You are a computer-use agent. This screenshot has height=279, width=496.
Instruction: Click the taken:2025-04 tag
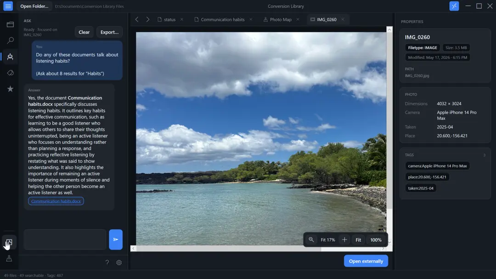[x=421, y=188]
